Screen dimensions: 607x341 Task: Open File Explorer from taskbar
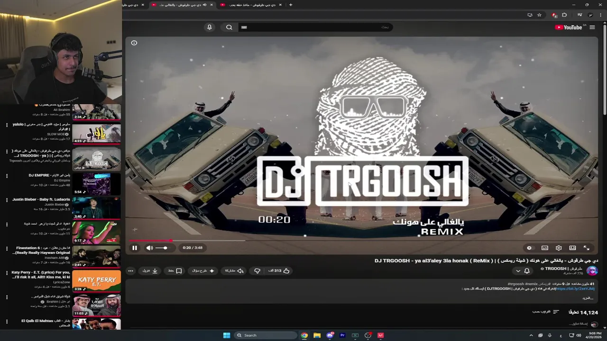317,335
